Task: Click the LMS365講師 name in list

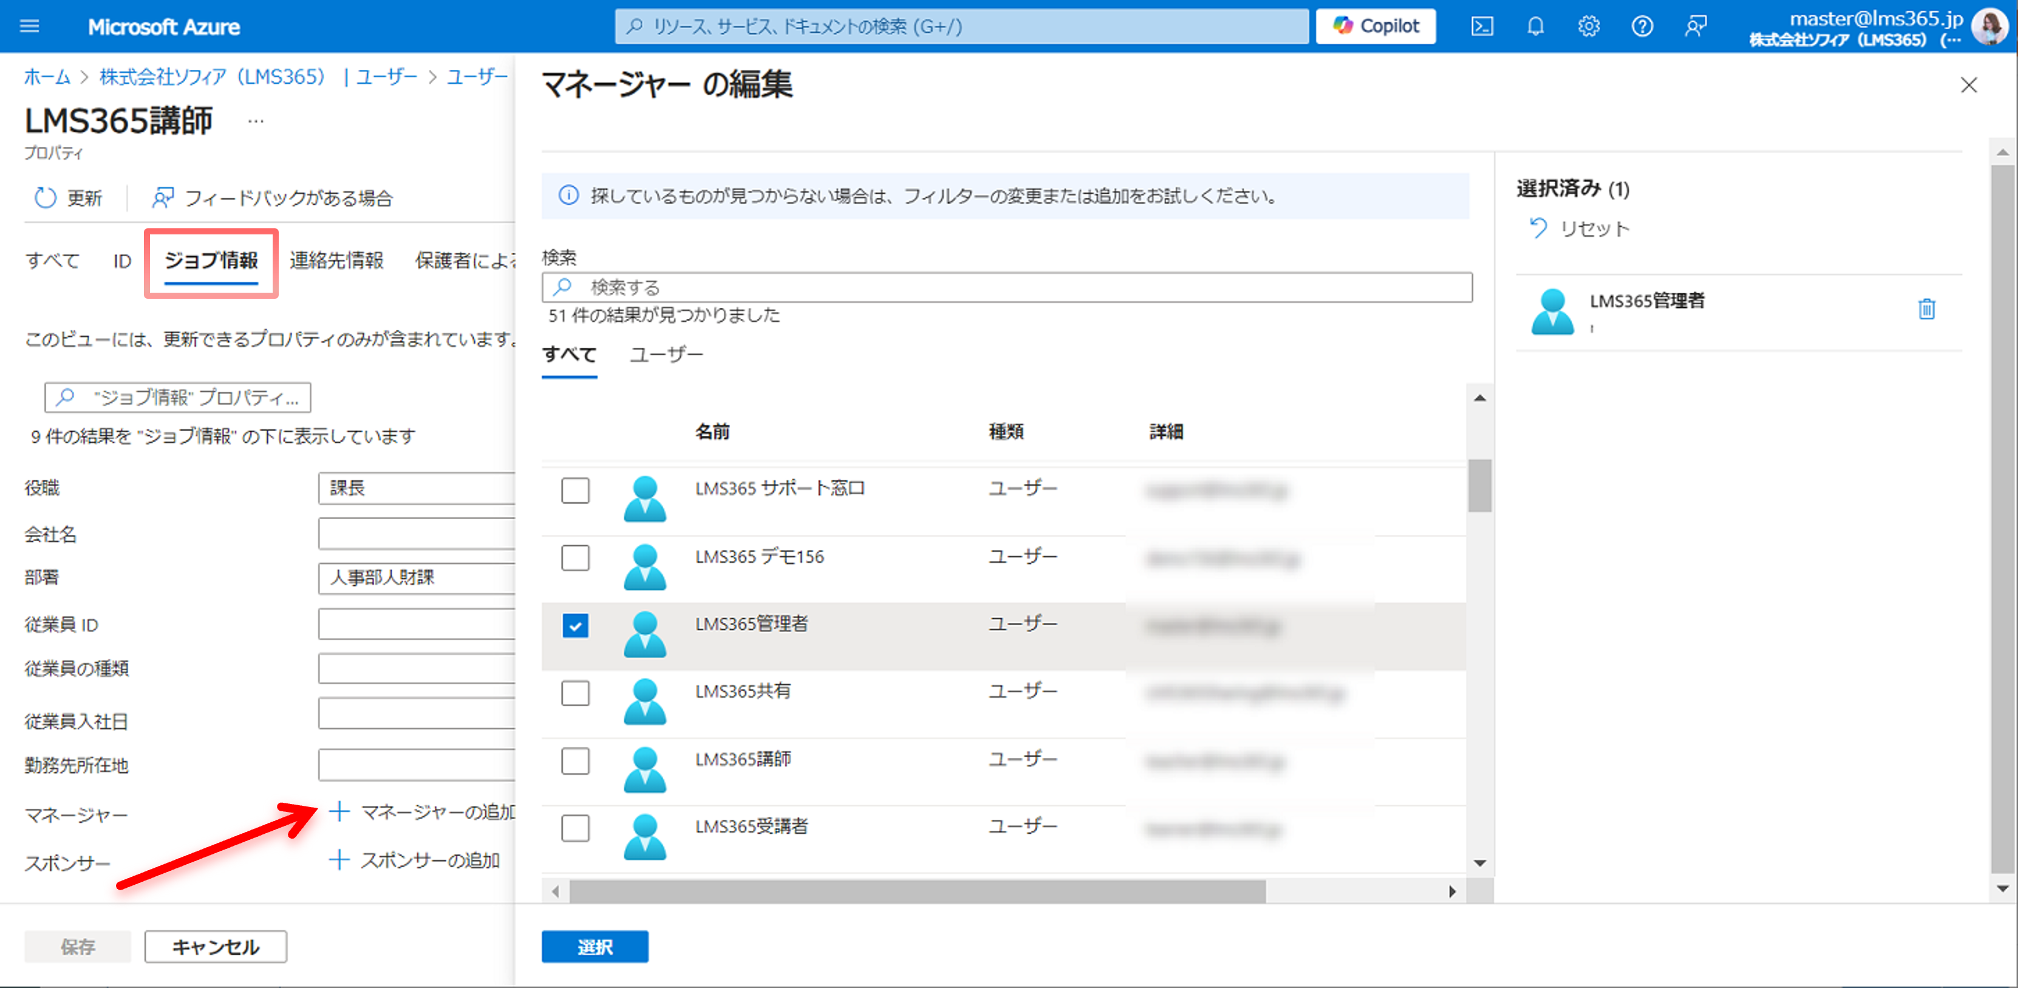Action: coord(743,758)
